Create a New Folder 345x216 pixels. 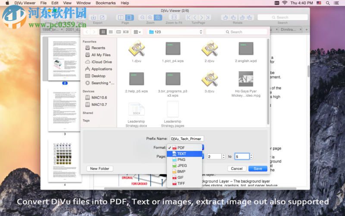coord(100,168)
